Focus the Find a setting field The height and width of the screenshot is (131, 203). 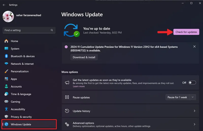pos(29,30)
